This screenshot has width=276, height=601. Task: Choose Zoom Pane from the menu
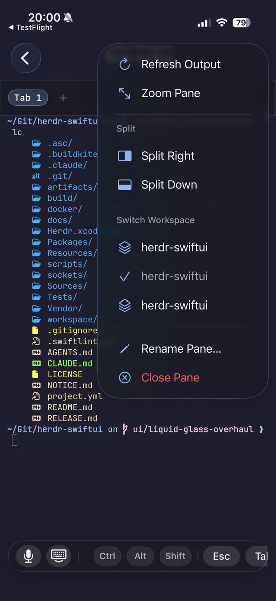tap(183, 93)
